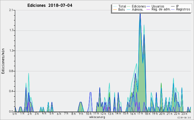Open the wikiscan.org credit text

[x=97, y=117]
